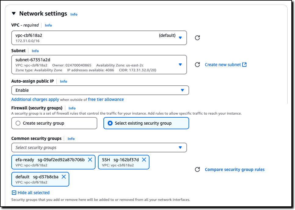Click IP addresses available: 4086 text
Screen dimensions: 295x210
point(91,70)
